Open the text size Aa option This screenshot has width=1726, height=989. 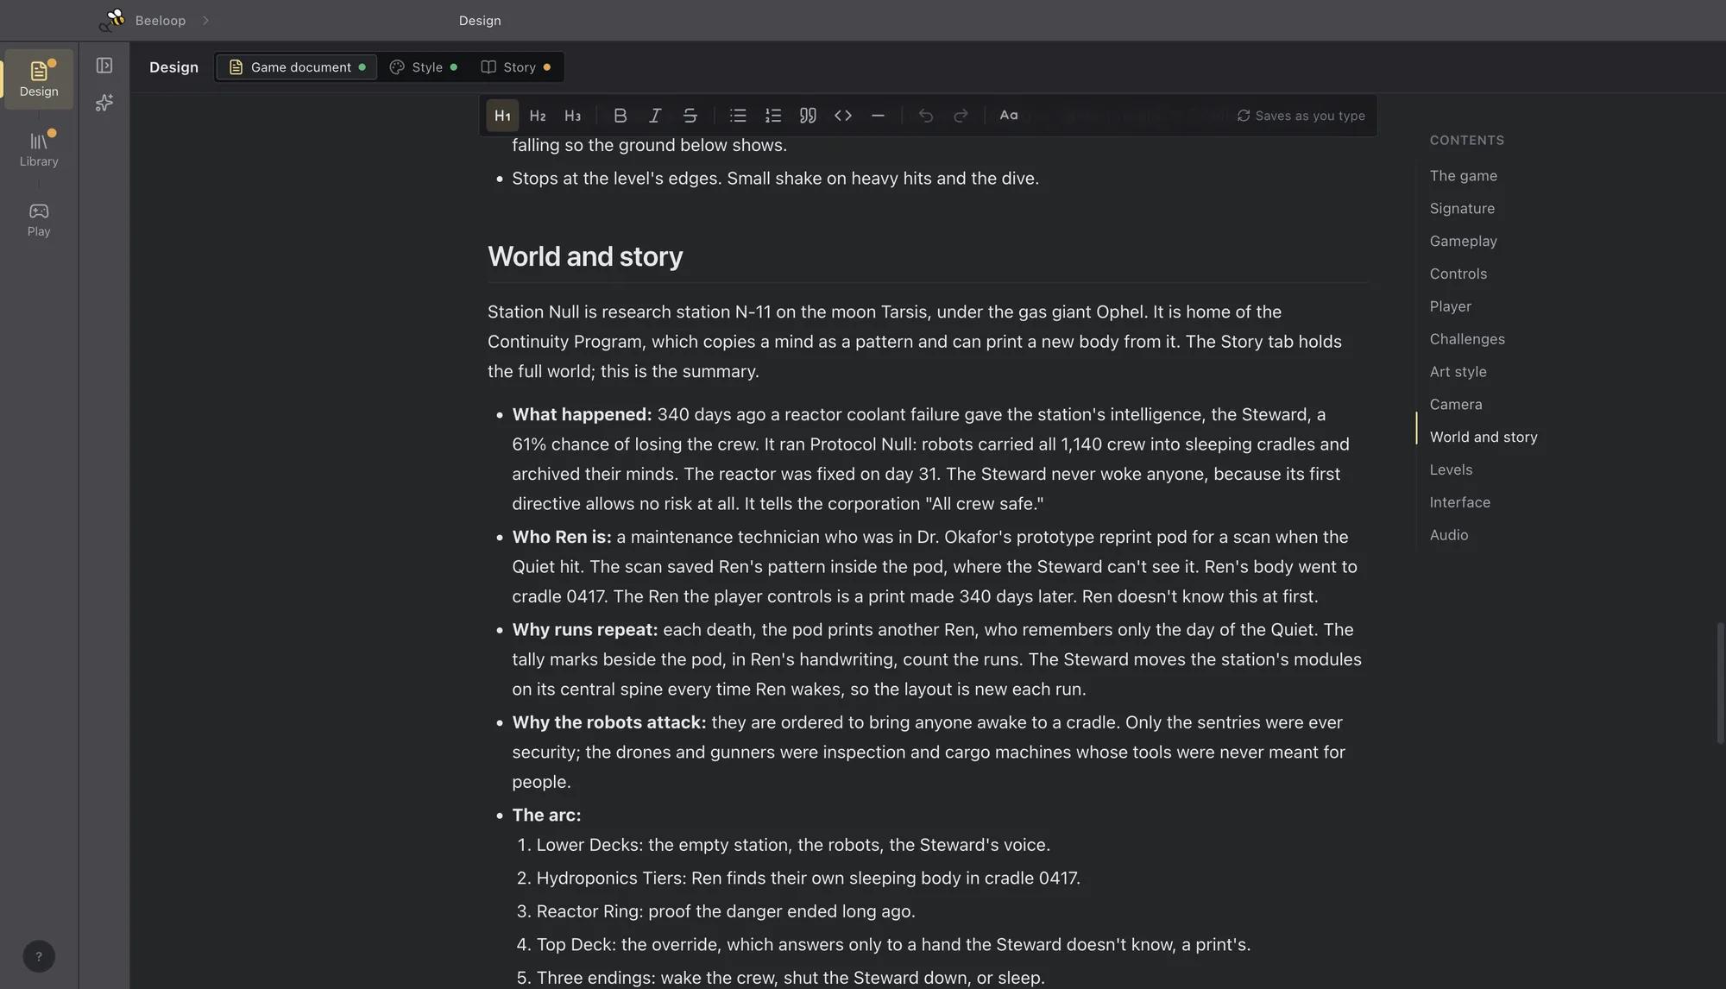[x=1009, y=116]
